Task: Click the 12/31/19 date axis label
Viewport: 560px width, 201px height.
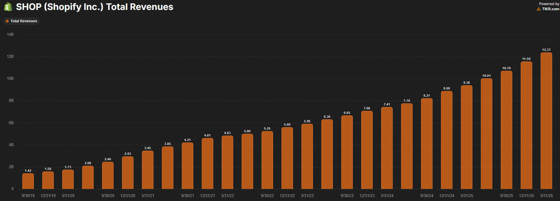Action: point(48,195)
